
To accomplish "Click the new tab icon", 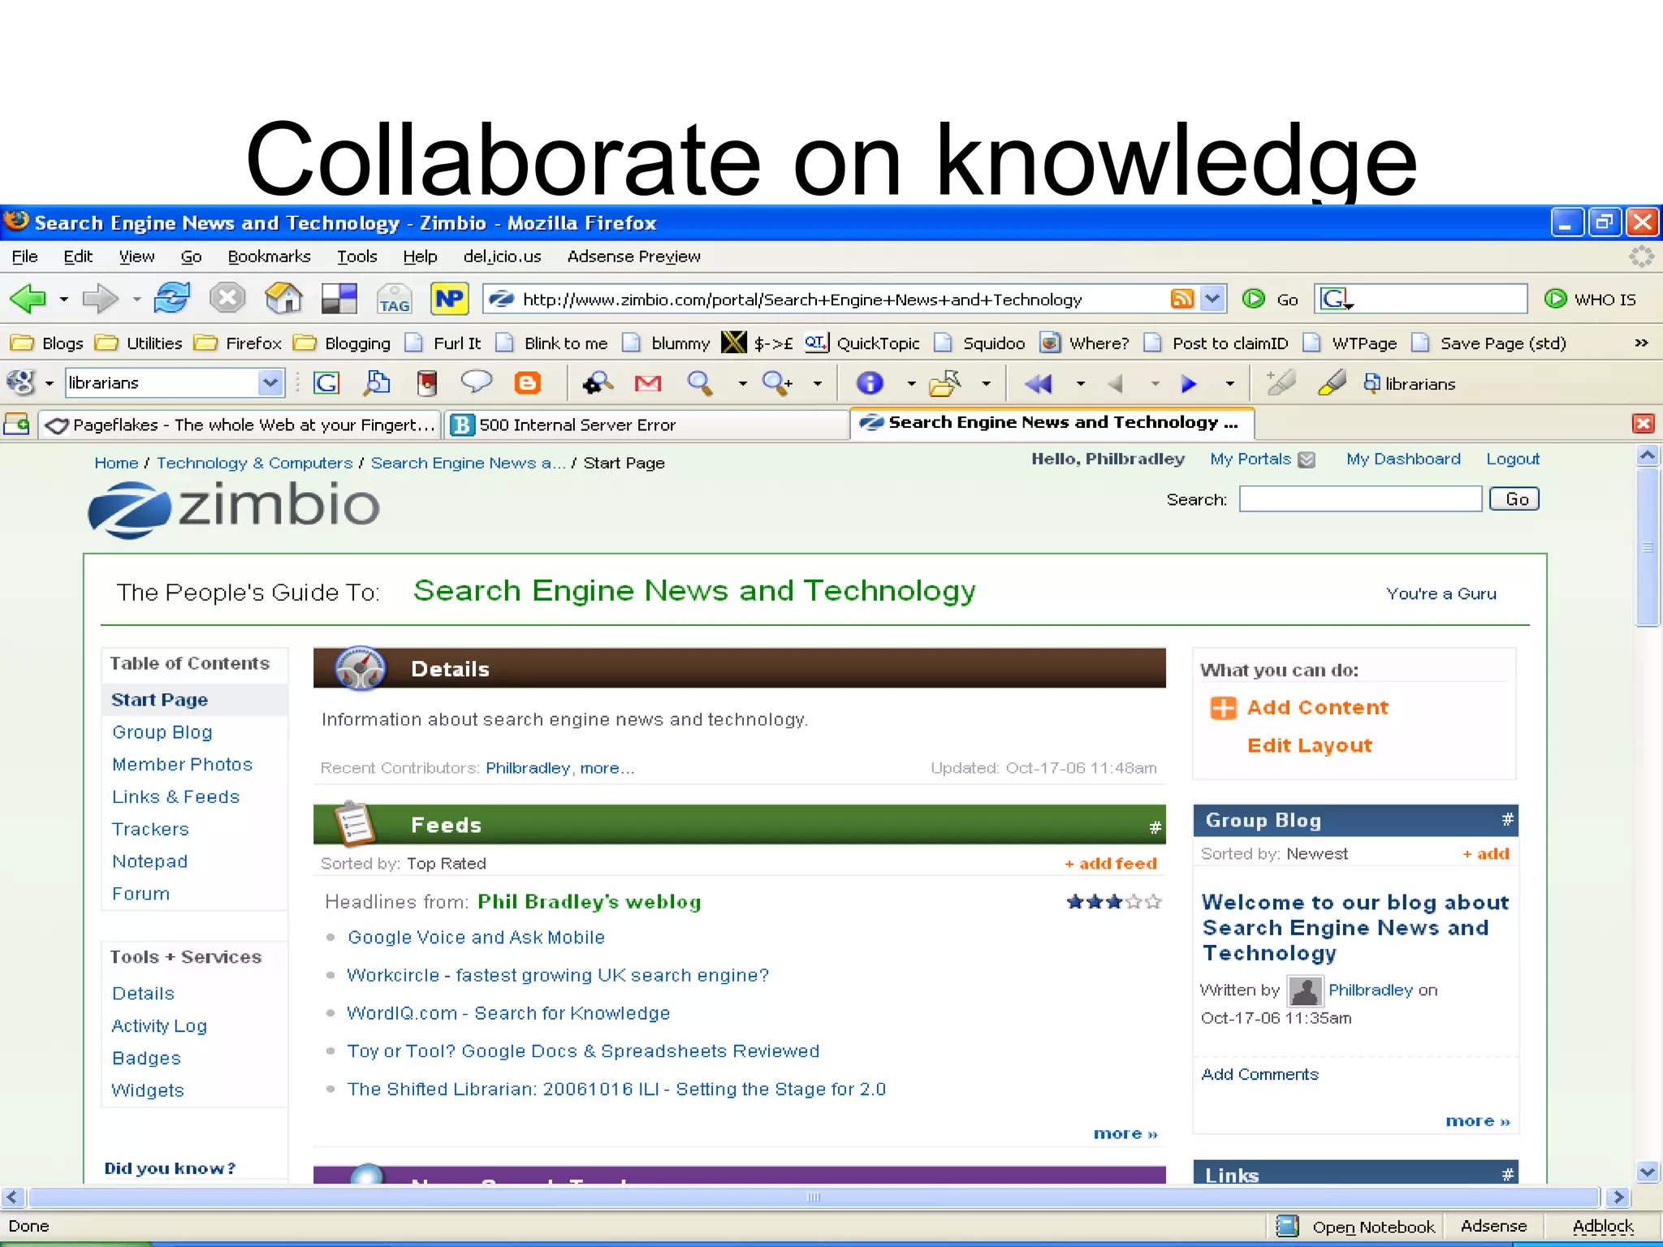I will (17, 424).
